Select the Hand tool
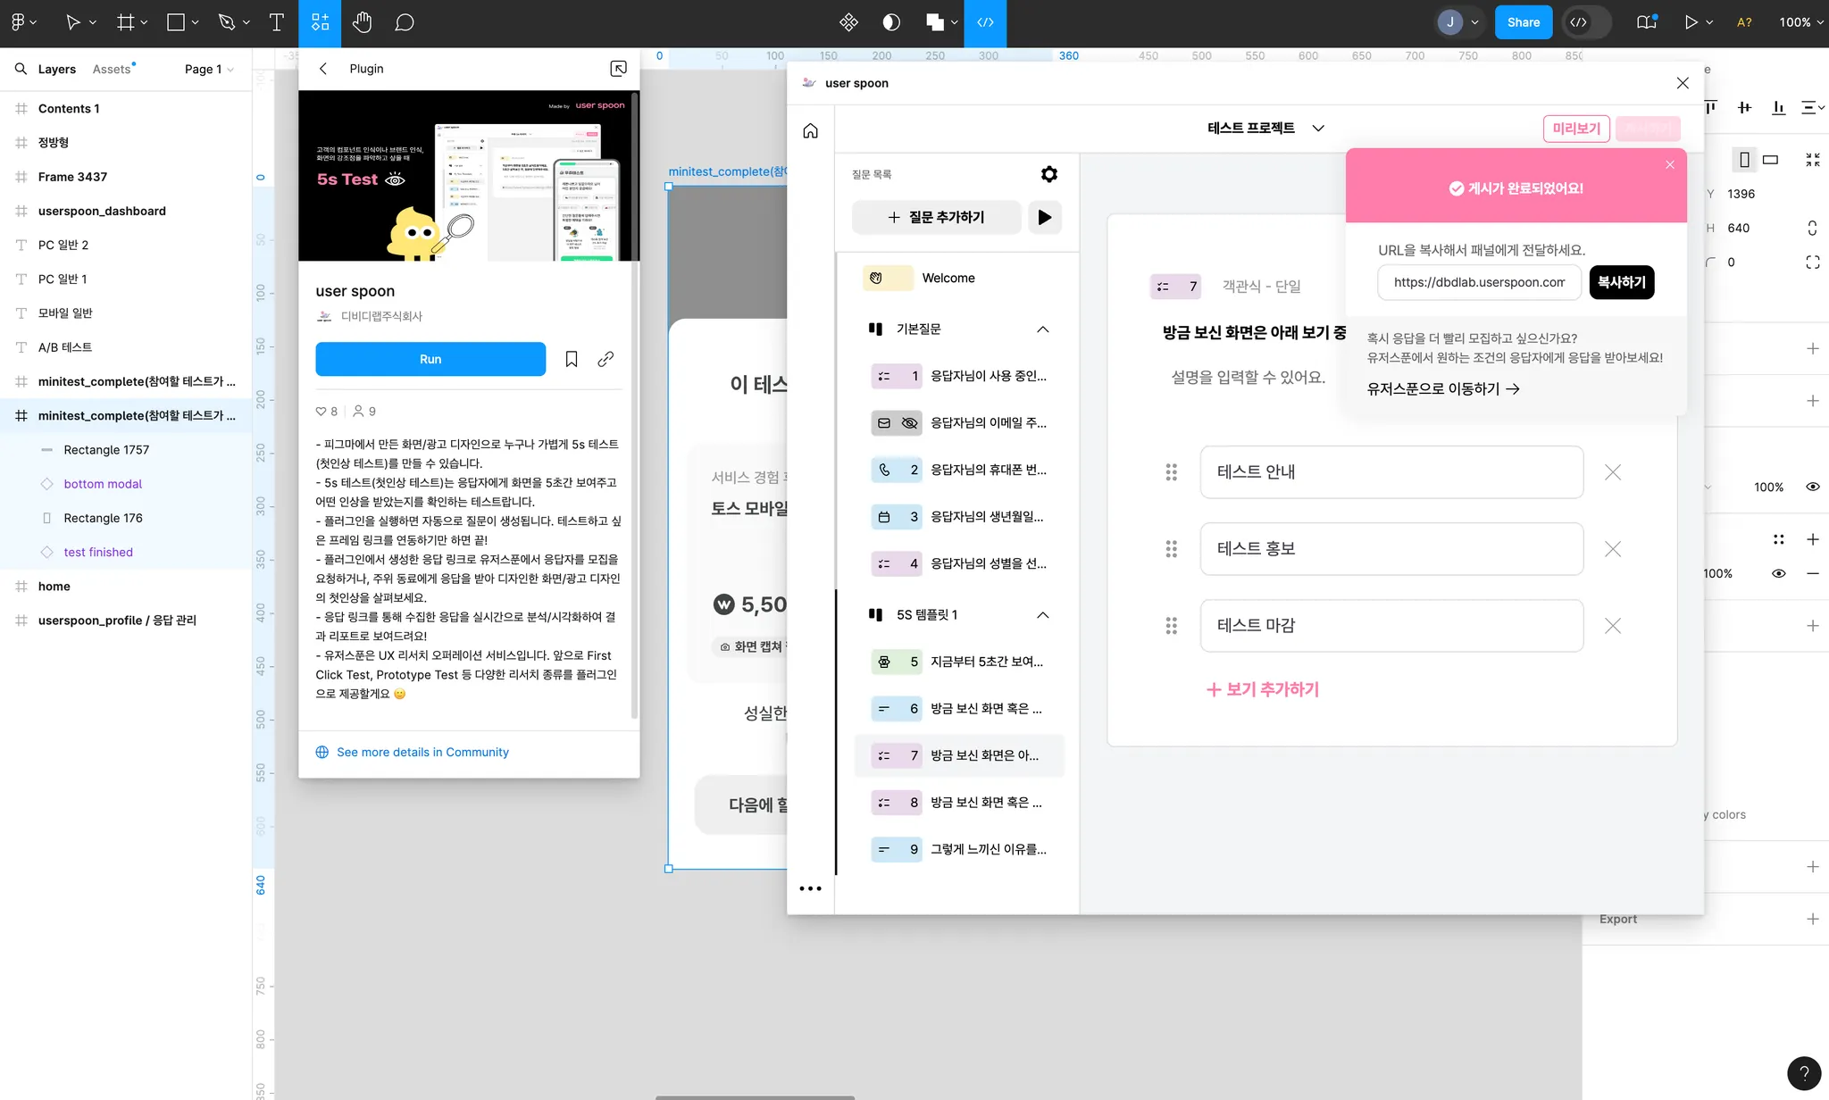Image resolution: width=1829 pixels, height=1100 pixels. point(362,22)
